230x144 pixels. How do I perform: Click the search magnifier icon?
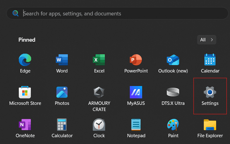tap(15, 13)
